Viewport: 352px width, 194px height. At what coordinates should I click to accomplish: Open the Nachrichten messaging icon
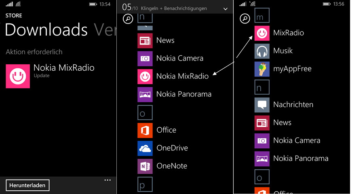(x=262, y=105)
